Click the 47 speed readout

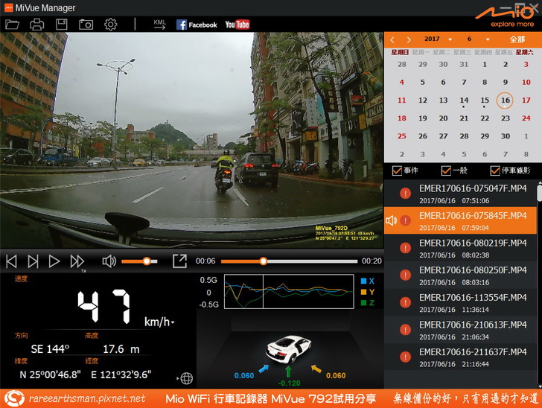[x=103, y=307]
